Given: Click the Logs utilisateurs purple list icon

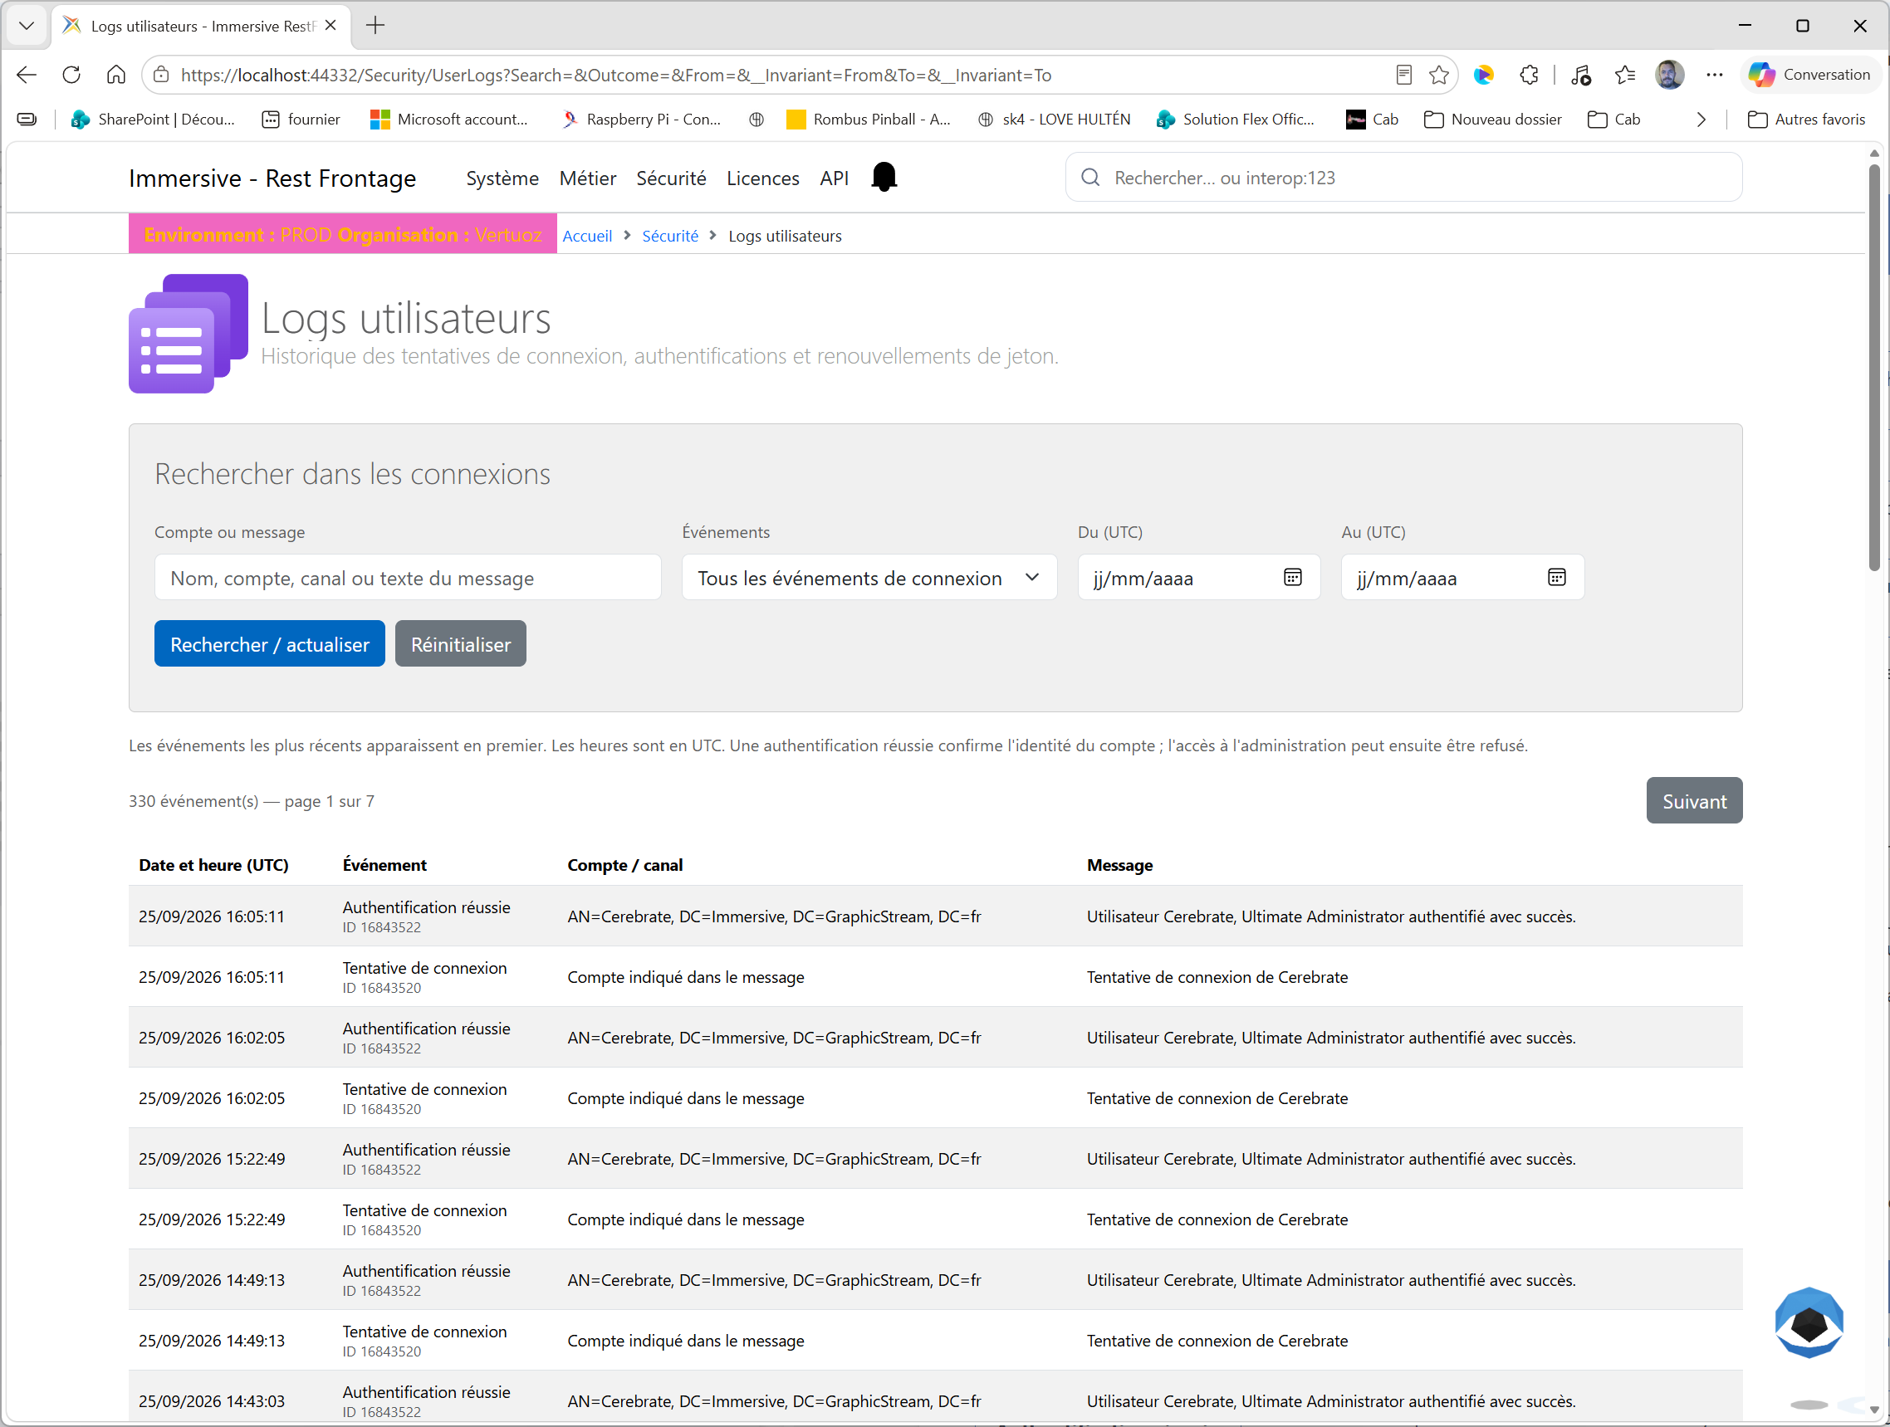Looking at the screenshot, I should click(x=189, y=333).
